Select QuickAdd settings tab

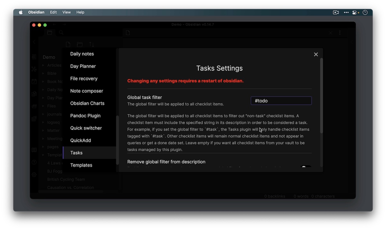click(89, 140)
